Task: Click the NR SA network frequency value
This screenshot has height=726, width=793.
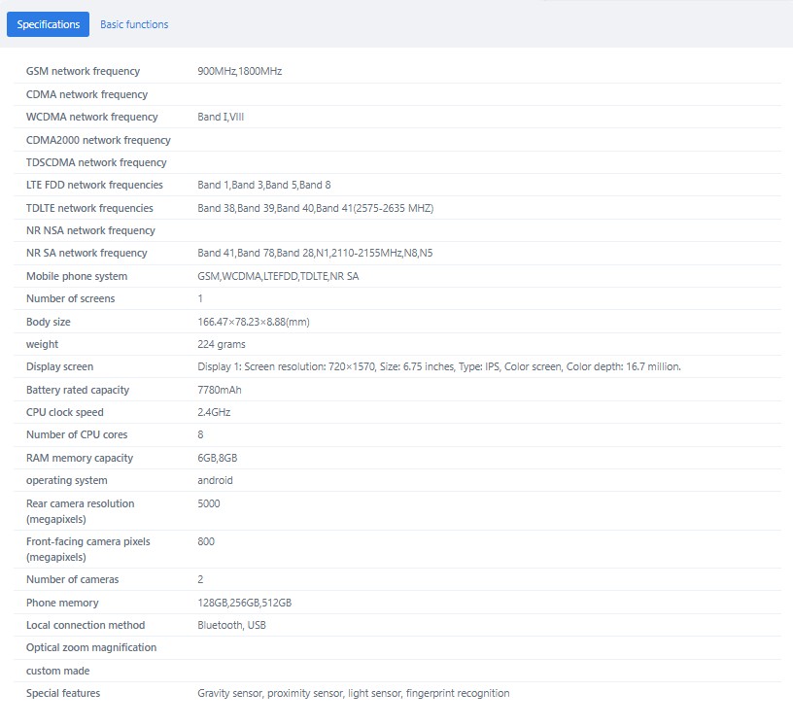Action: pyautogui.click(x=315, y=253)
